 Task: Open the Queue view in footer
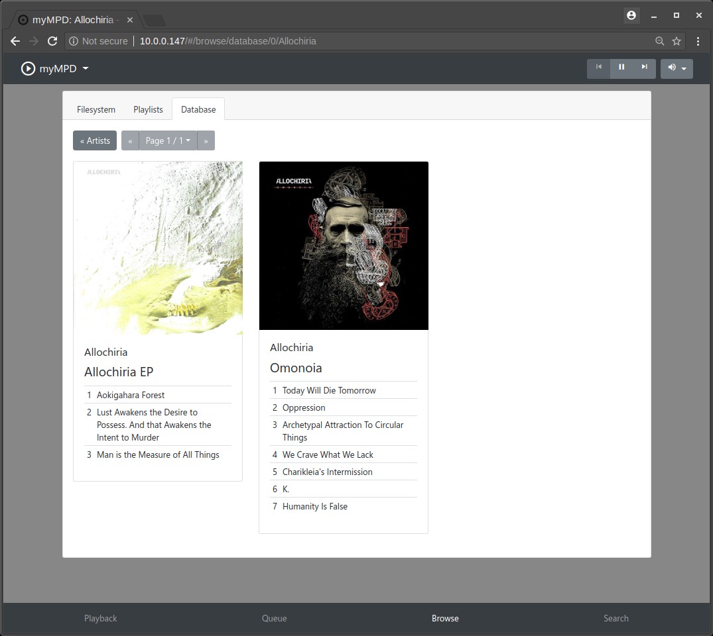tap(274, 618)
